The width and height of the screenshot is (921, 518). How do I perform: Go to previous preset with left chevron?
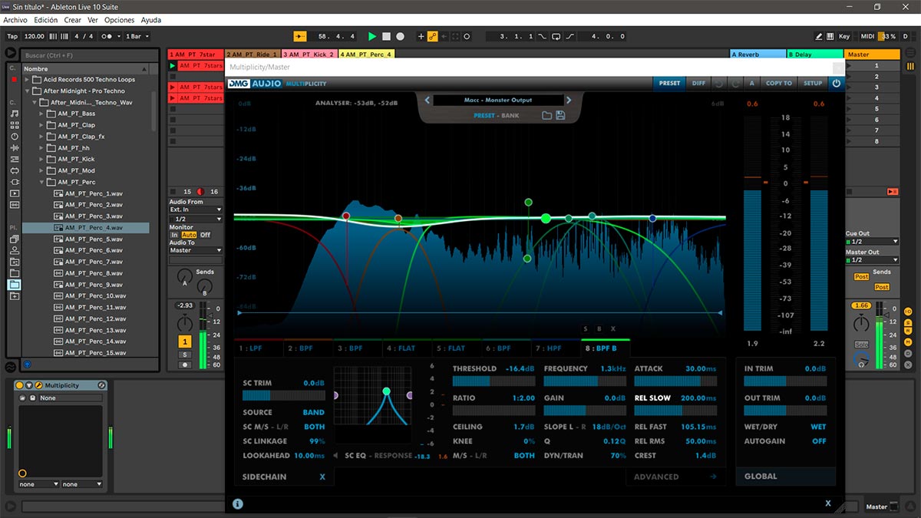[427, 100]
